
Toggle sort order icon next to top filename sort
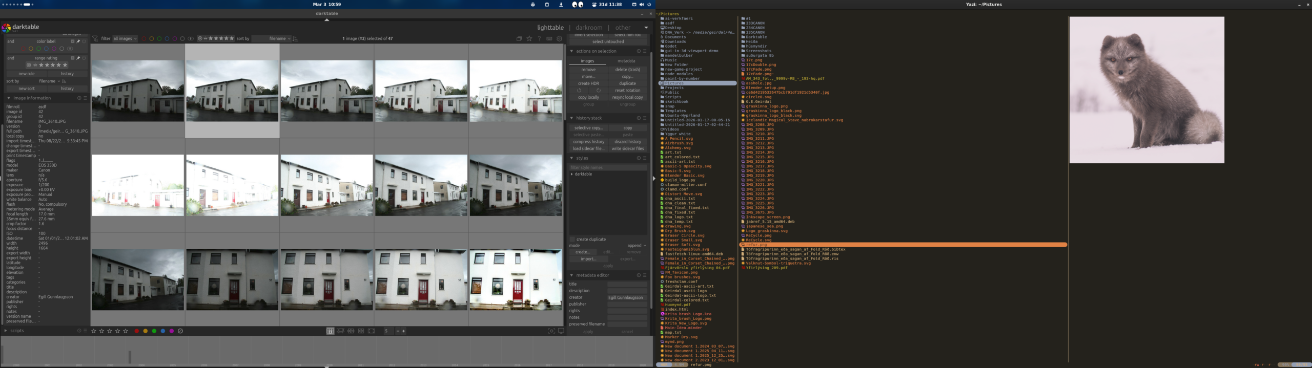[295, 38]
